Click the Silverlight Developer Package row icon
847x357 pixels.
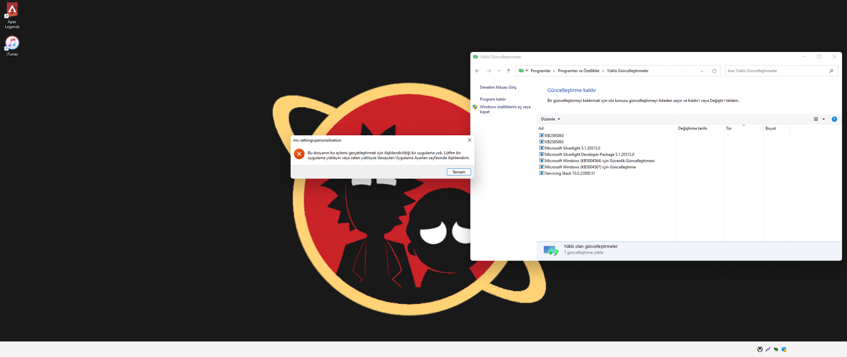(x=542, y=154)
